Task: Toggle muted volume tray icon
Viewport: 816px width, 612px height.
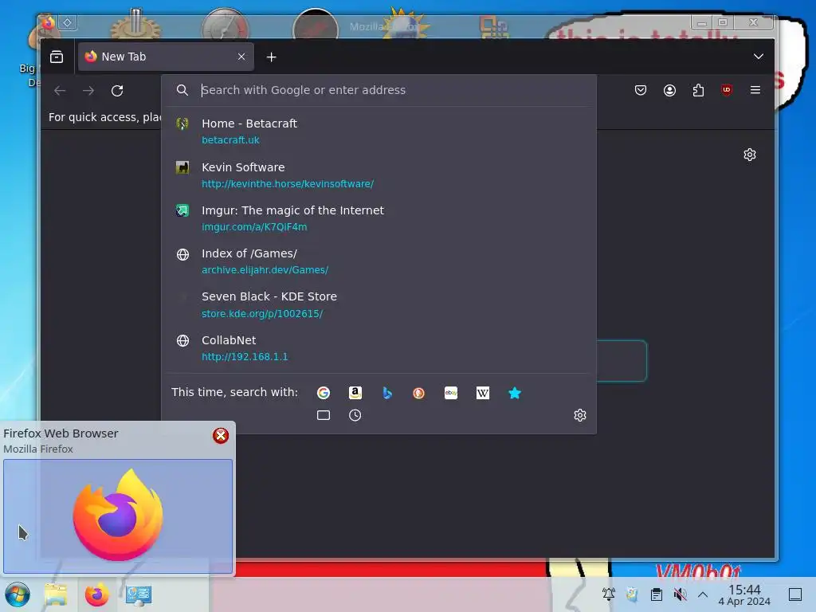Action: click(x=680, y=594)
